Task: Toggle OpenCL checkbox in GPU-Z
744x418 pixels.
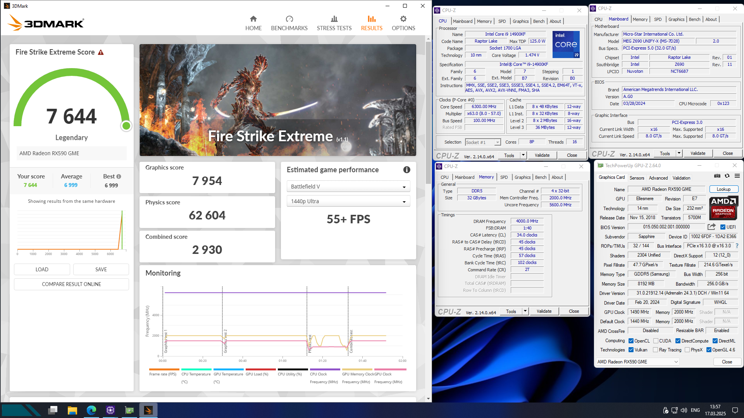Action: (x=631, y=341)
